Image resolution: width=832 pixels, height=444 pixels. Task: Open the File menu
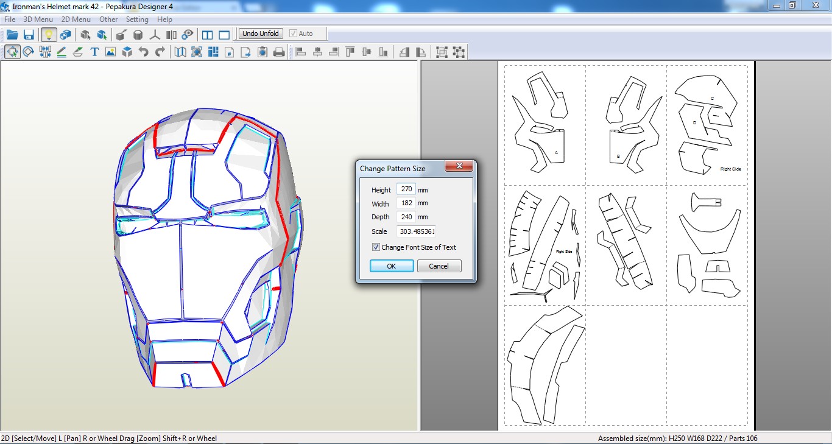point(10,19)
